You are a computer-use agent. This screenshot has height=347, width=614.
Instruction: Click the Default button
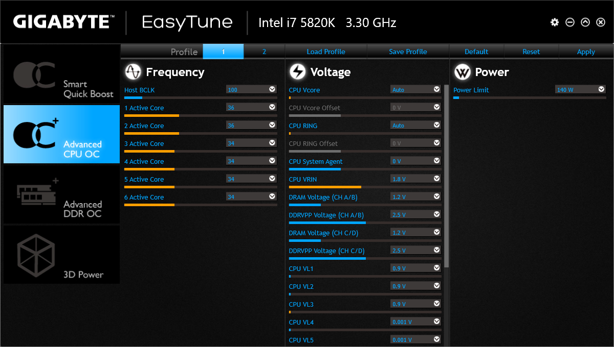tap(476, 52)
